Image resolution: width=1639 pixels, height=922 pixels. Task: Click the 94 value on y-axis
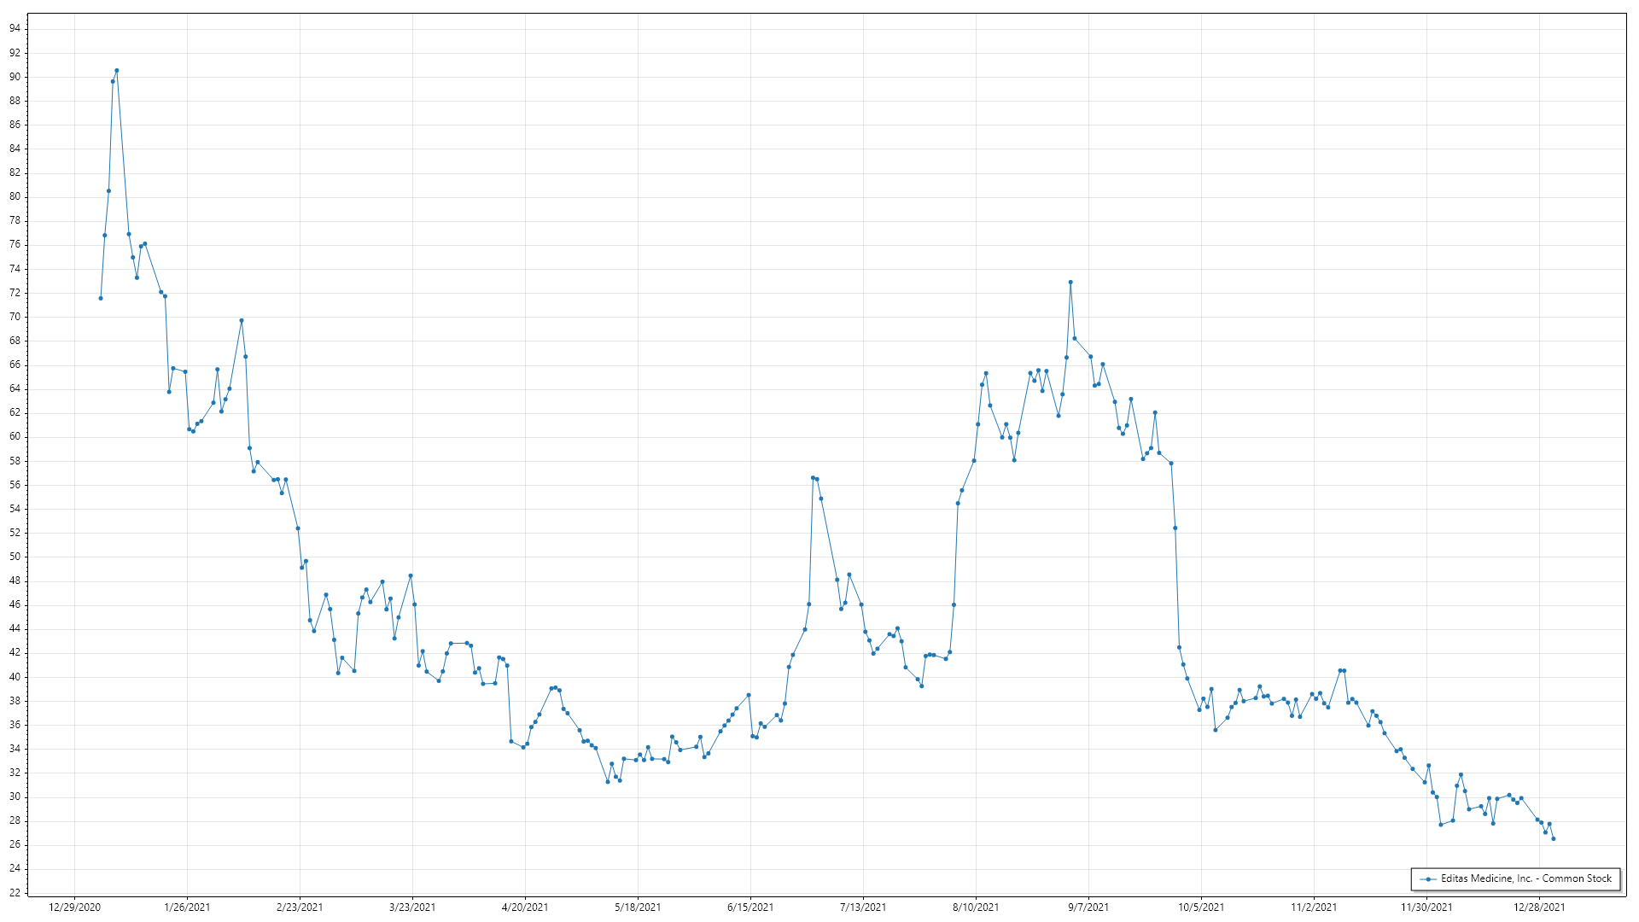point(15,29)
